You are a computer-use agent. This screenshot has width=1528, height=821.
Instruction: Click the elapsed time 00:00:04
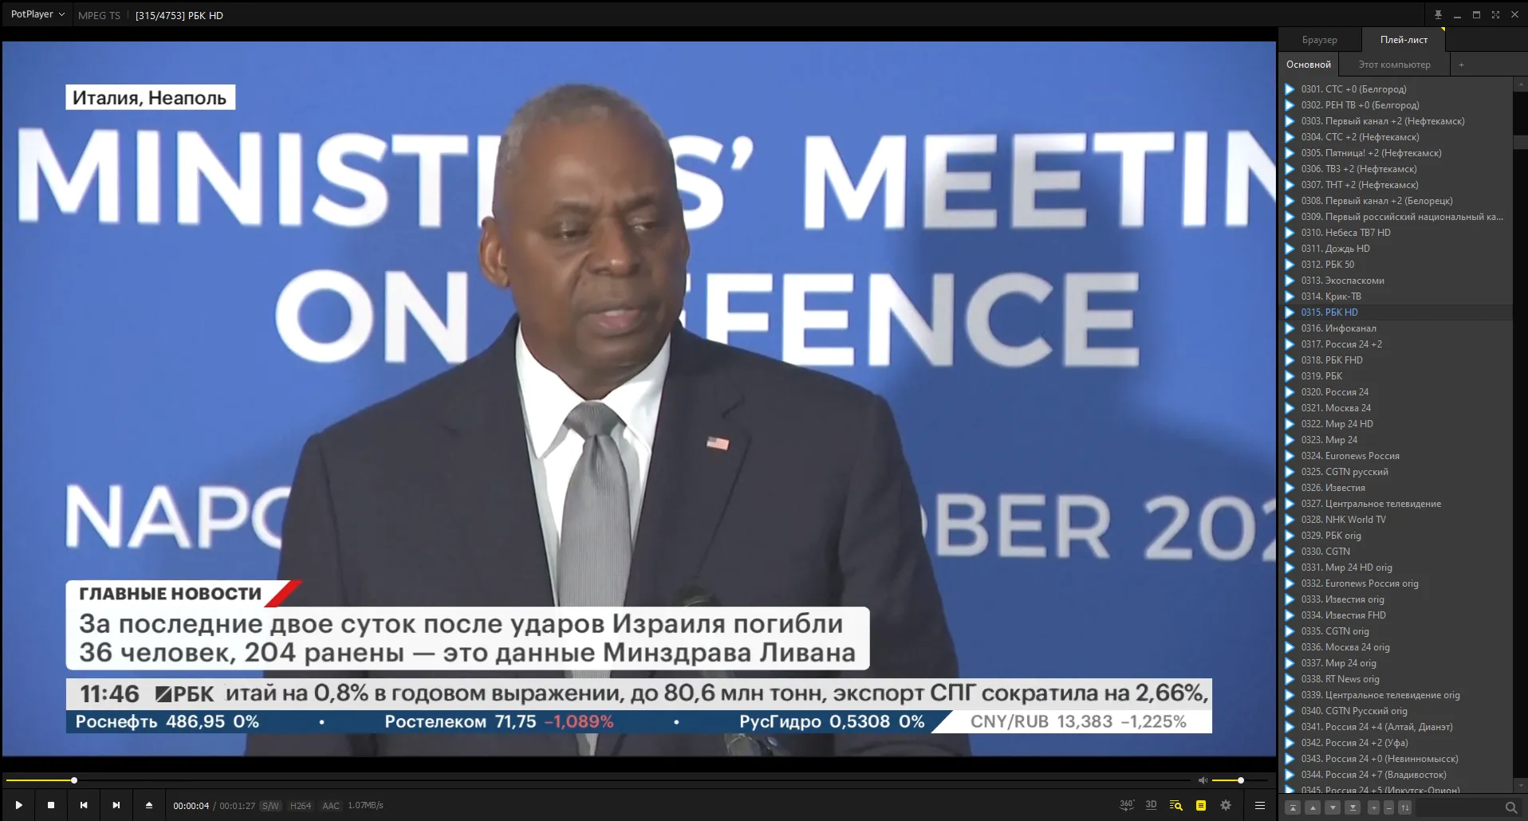(x=191, y=806)
